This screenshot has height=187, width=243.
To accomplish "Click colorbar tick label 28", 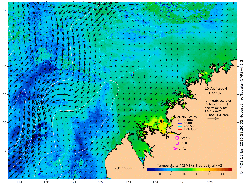I will tap(159, 174).
